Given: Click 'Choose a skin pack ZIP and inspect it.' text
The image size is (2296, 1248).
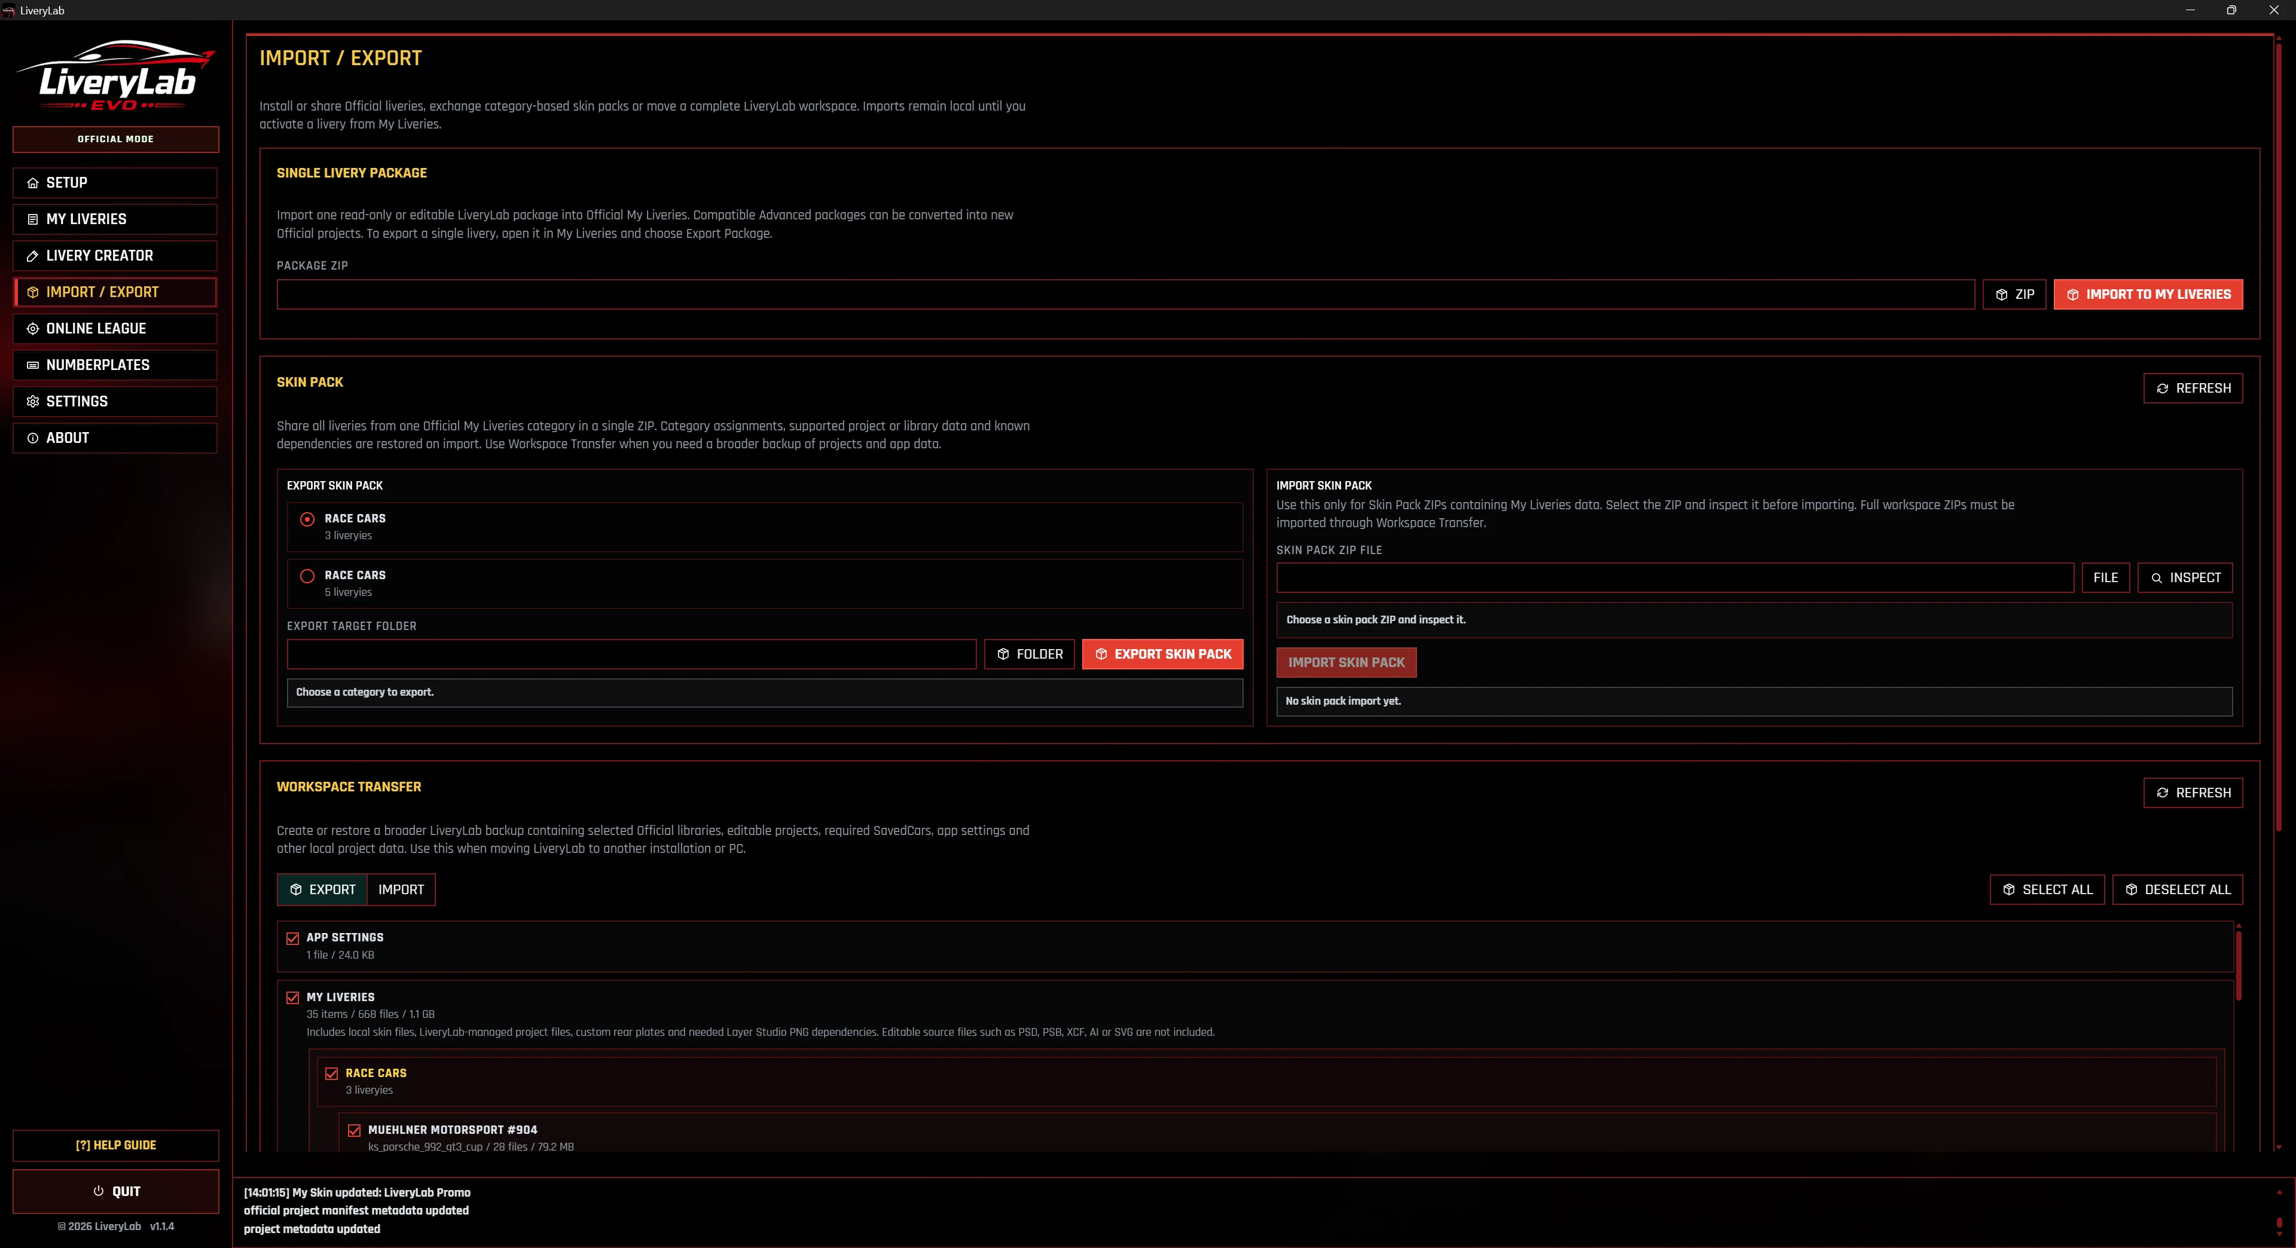Looking at the screenshot, I should [1375, 620].
